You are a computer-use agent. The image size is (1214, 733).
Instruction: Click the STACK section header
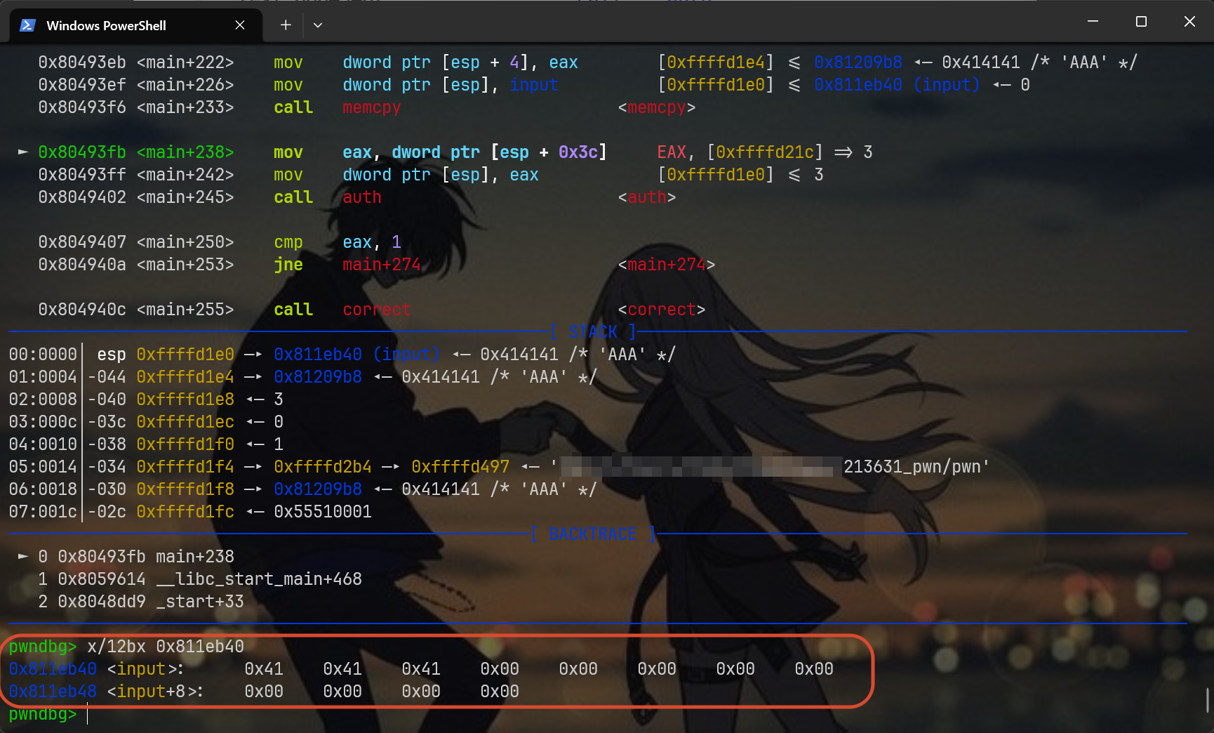(x=593, y=332)
